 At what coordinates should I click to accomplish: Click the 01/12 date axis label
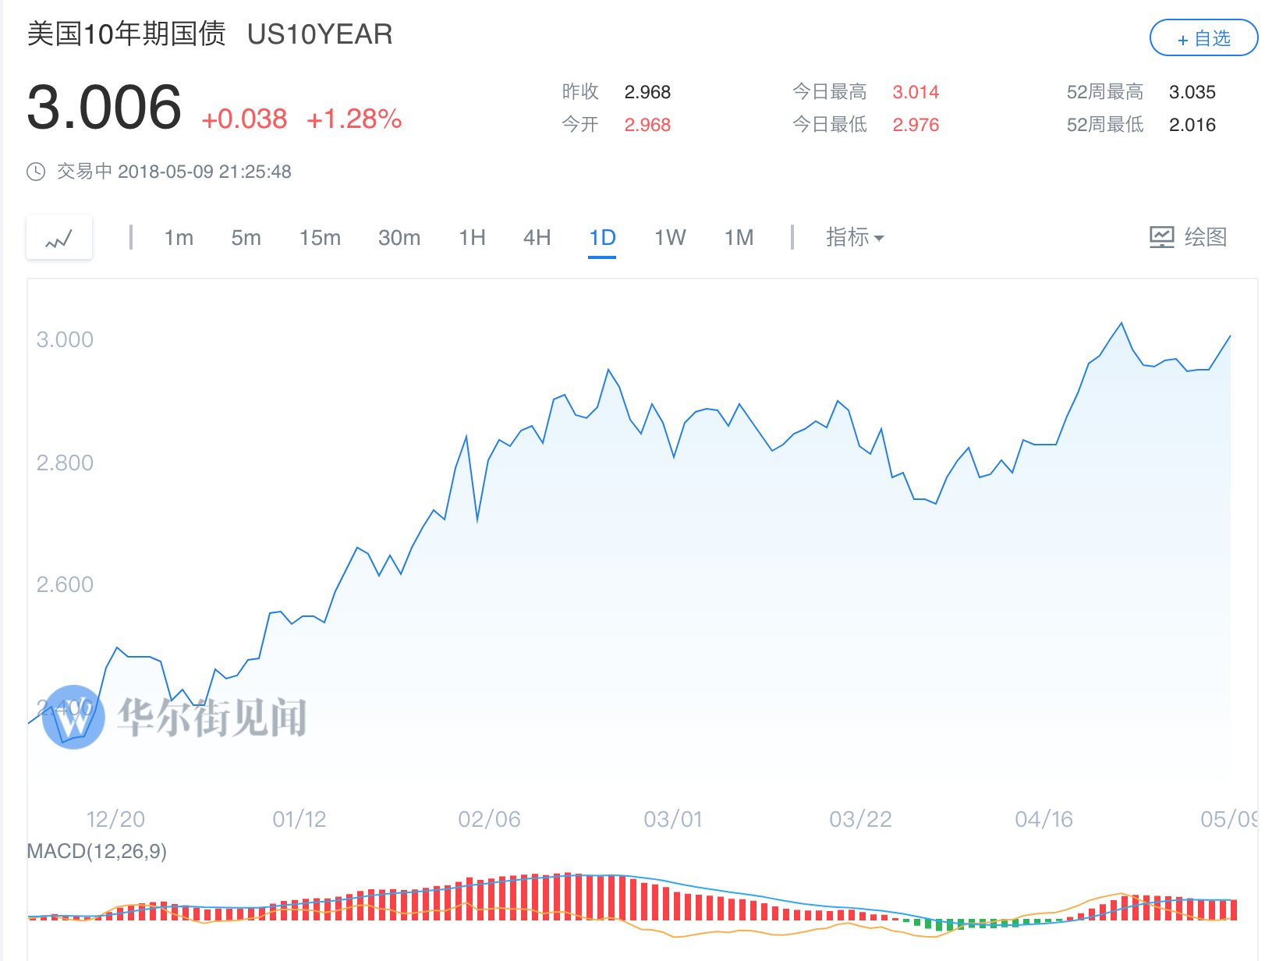(x=299, y=819)
